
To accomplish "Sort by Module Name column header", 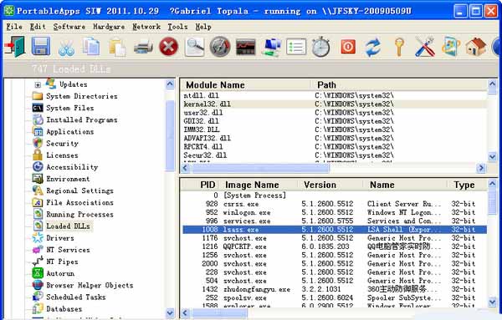I will (246, 85).
